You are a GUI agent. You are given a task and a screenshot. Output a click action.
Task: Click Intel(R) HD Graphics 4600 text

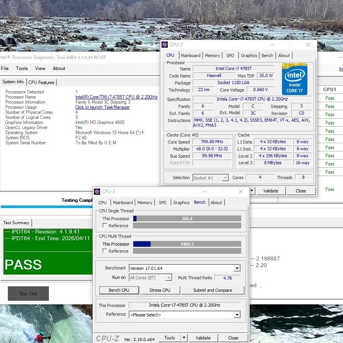coord(100,122)
